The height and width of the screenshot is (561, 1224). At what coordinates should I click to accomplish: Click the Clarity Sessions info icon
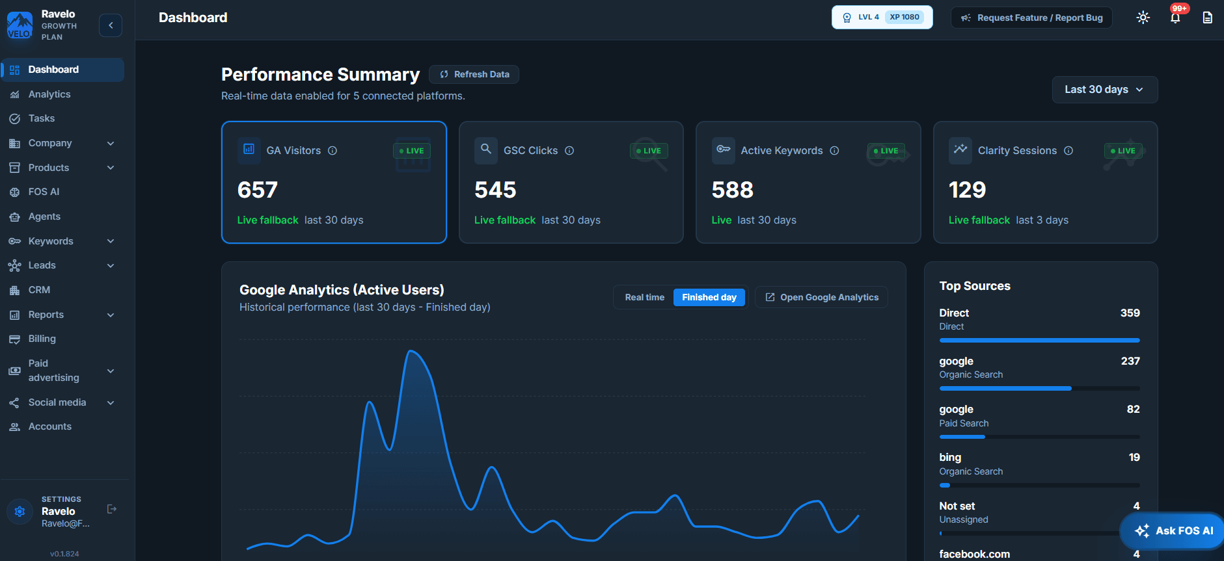[x=1068, y=151]
